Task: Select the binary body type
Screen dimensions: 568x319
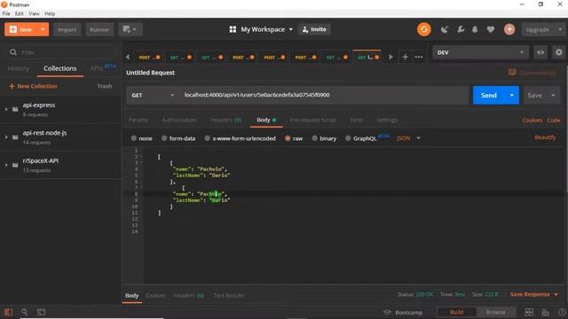Action: (x=324, y=138)
